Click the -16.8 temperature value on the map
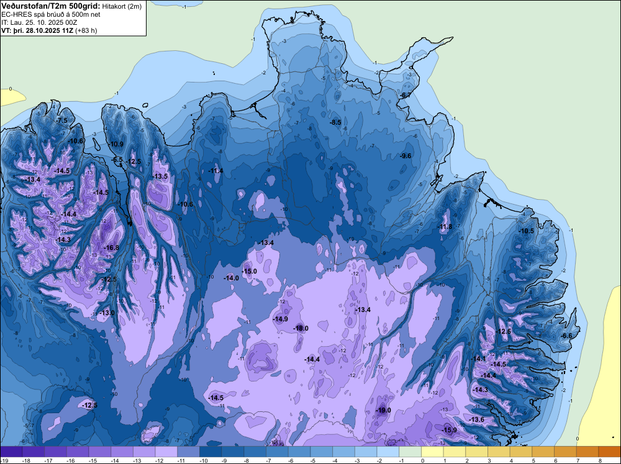 click(111, 248)
